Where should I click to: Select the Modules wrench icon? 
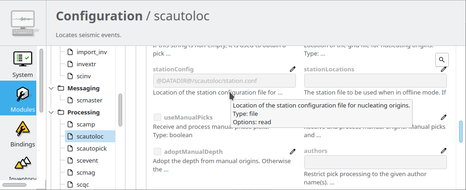23,95
